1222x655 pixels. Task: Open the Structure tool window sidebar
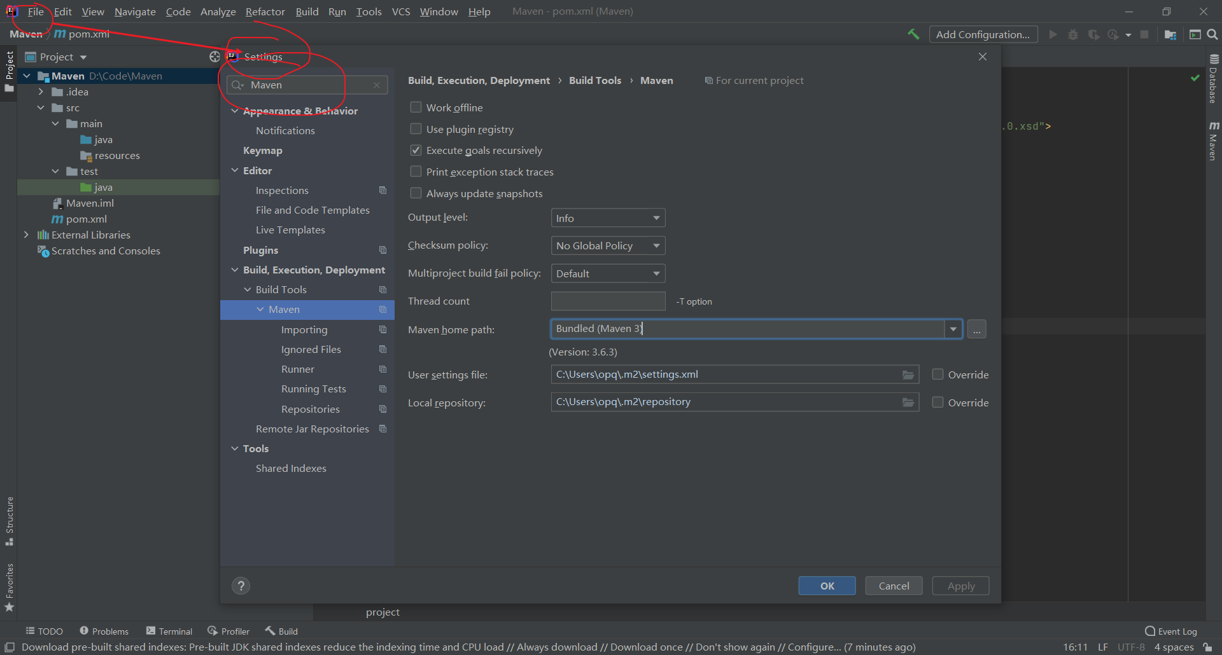click(9, 520)
